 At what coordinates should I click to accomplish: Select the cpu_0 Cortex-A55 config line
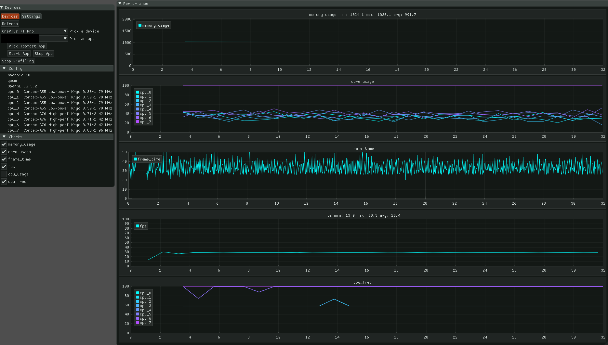coord(60,92)
